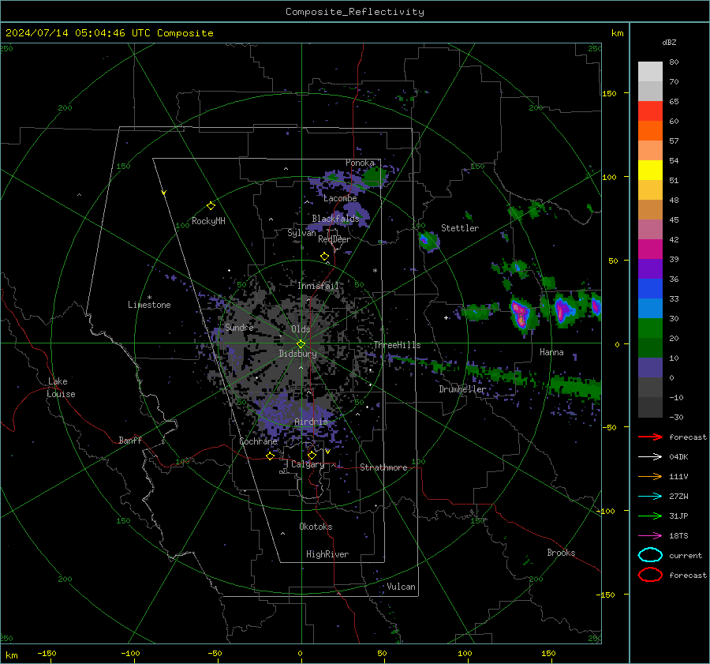Select the yellow diamond marker above Calgary
Viewport: 710px width, 664px height.
[x=312, y=455]
